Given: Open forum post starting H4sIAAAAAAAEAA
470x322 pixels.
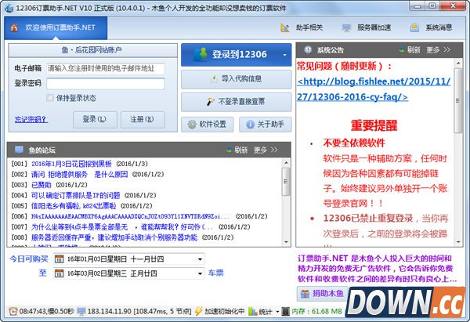Looking at the screenshot, I should [131, 216].
